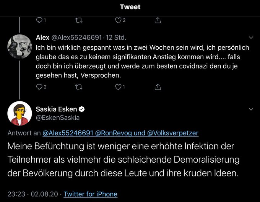Share Alex's tweet
The width and height of the screenshot is (260, 202).
point(158,87)
